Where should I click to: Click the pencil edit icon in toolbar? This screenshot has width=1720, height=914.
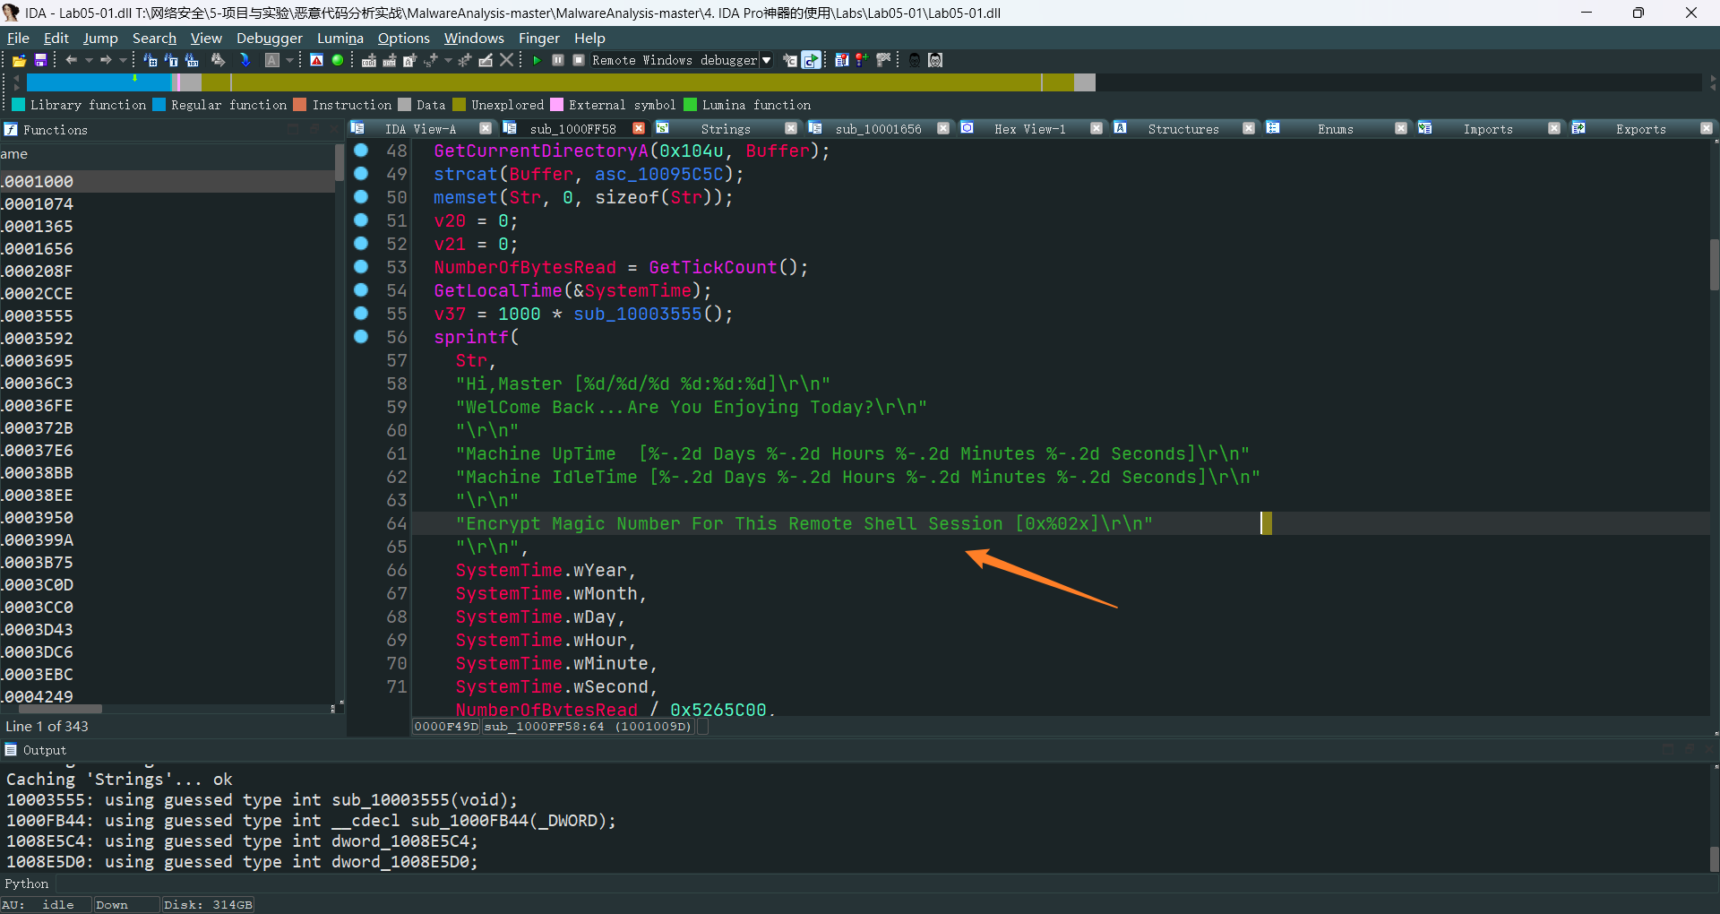point(486,60)
